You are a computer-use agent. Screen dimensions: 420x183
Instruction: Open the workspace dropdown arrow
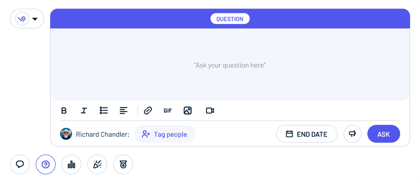(x=35, y=19)
